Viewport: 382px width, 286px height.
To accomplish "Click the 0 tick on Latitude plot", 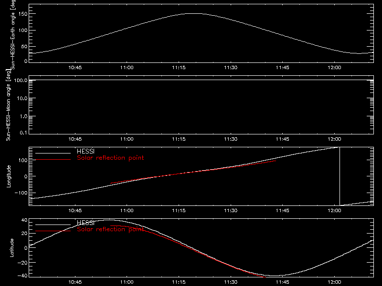I will pos(26,248).
